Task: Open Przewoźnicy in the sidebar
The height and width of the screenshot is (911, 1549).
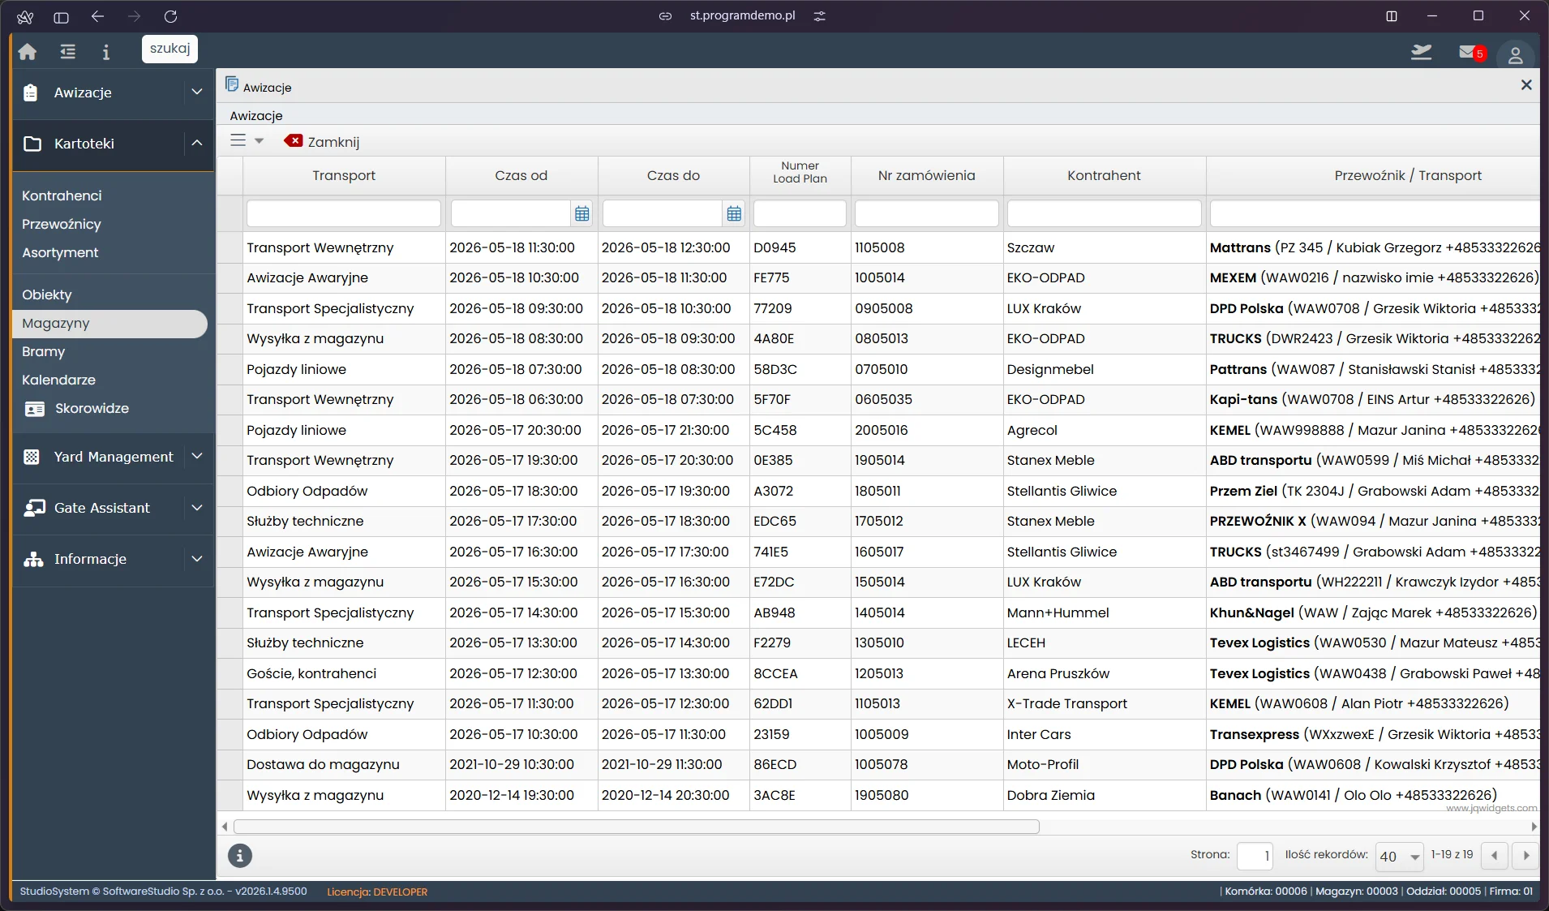Action: [x=62, y=224]
